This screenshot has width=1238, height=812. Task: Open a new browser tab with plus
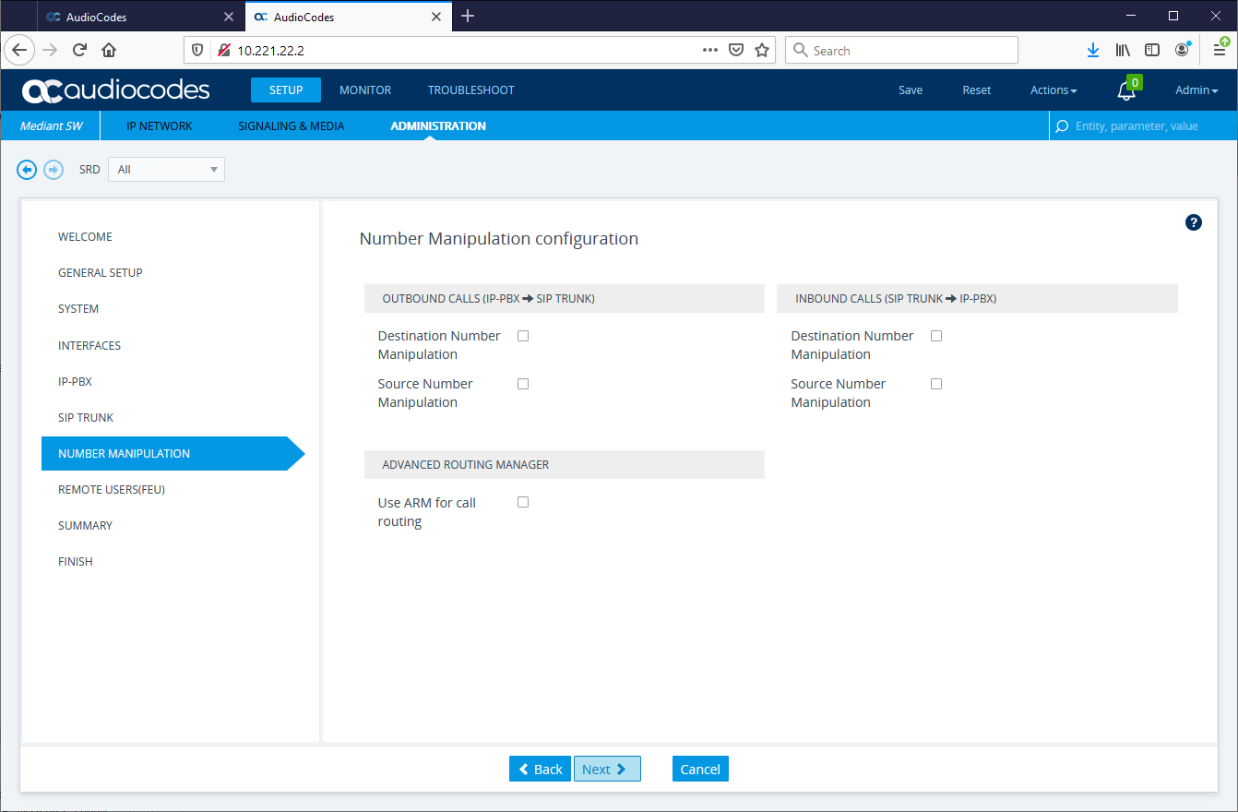click(468, 16)
